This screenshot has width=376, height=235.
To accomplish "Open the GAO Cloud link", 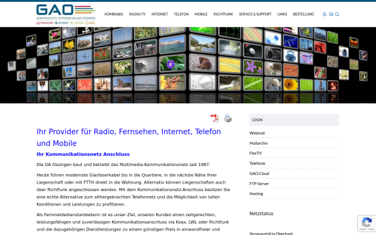I will click(259, 174).
